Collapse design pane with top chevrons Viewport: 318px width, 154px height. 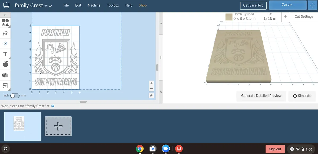(161, 23)
